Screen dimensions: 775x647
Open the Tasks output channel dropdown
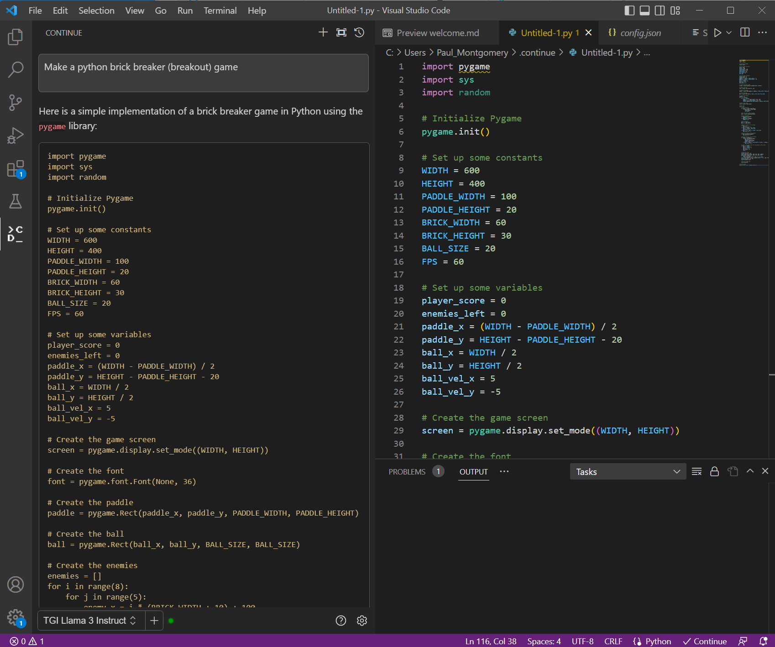coord(628,471)
